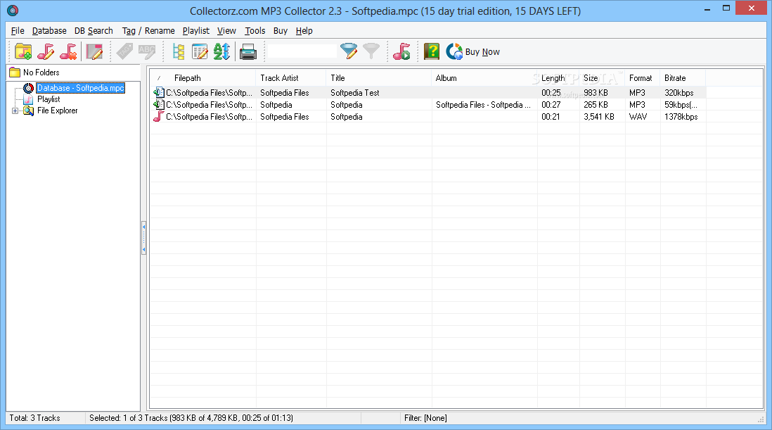Sort by the Title column header
The height and width of the screenshot is (430, 772).
pos(378,78)
